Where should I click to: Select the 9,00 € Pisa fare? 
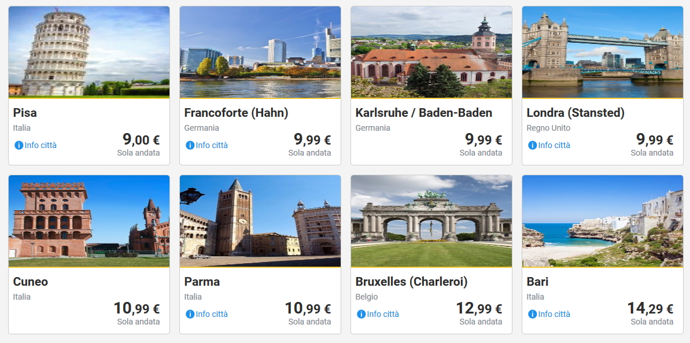[141, 139]
